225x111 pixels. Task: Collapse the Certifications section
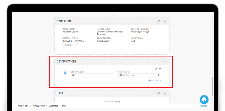point(165,62)
